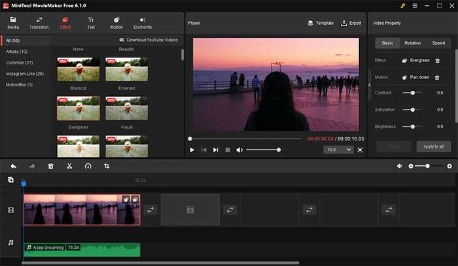Click the Export button

coord(351,23)
